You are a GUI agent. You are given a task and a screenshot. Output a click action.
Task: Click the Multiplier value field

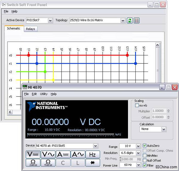[x=159, y=111]
